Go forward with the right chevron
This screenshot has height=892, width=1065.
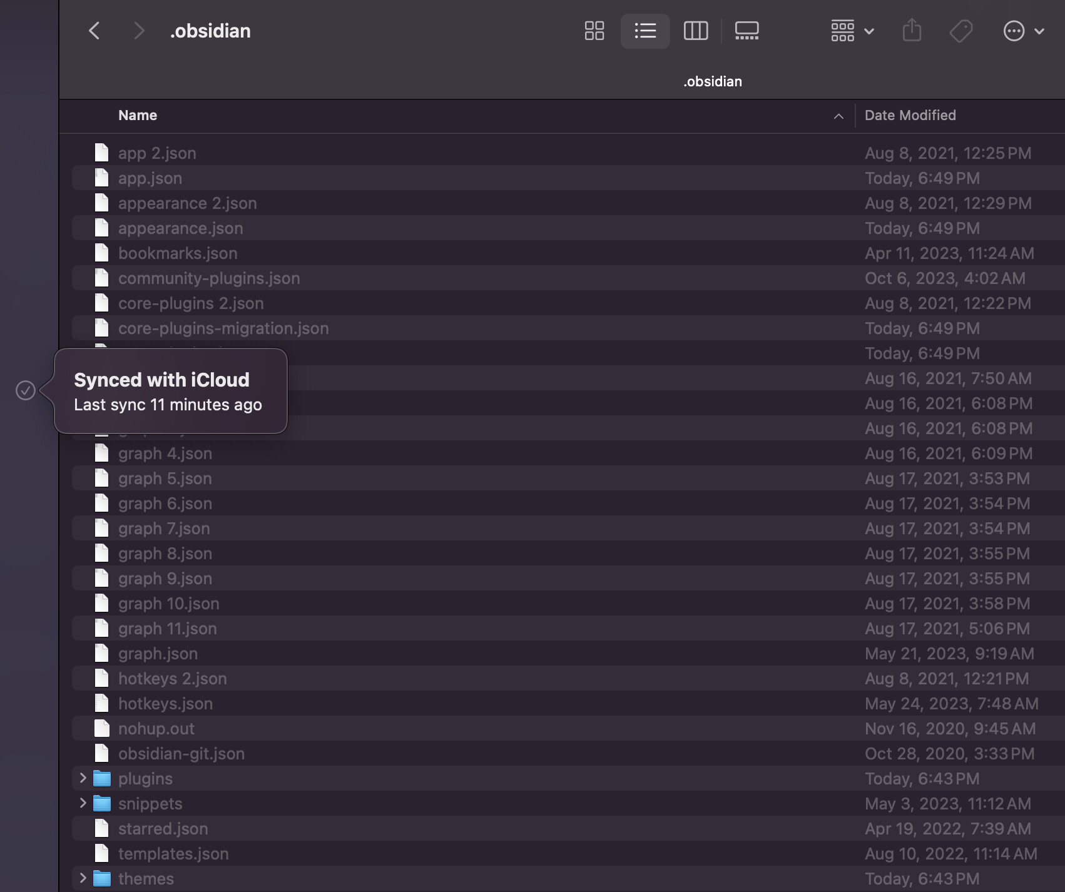tap(139, 31)
